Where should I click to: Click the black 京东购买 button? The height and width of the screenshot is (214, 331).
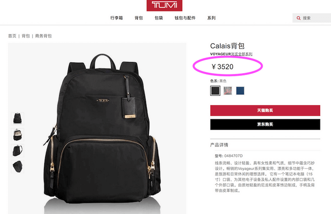pyautogui.click(x=265, y=124)
